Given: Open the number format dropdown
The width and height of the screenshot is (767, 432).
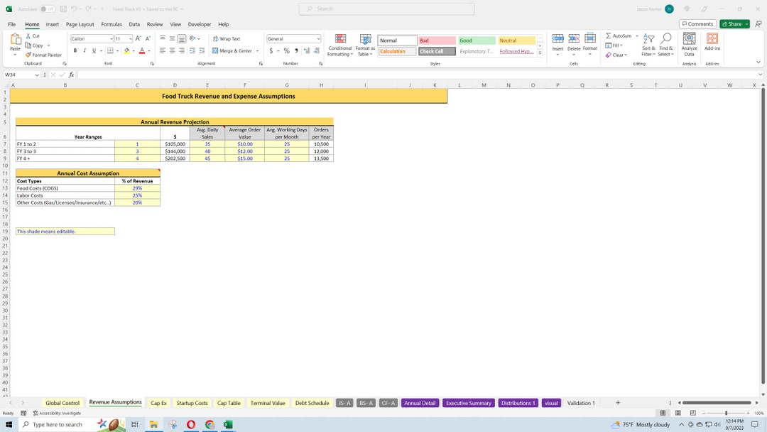Looking at the screenshot, I should (x=318, y=38).
